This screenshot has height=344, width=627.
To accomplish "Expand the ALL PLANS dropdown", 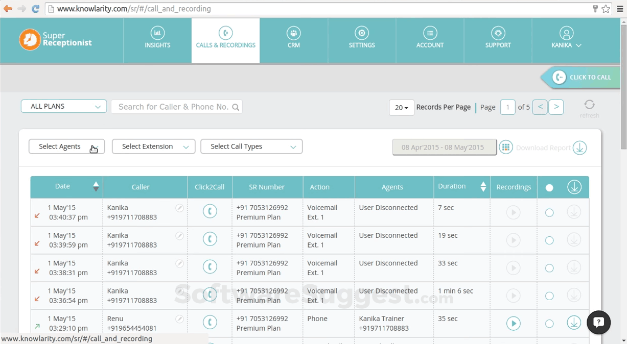I will click(x=64, y=106).
